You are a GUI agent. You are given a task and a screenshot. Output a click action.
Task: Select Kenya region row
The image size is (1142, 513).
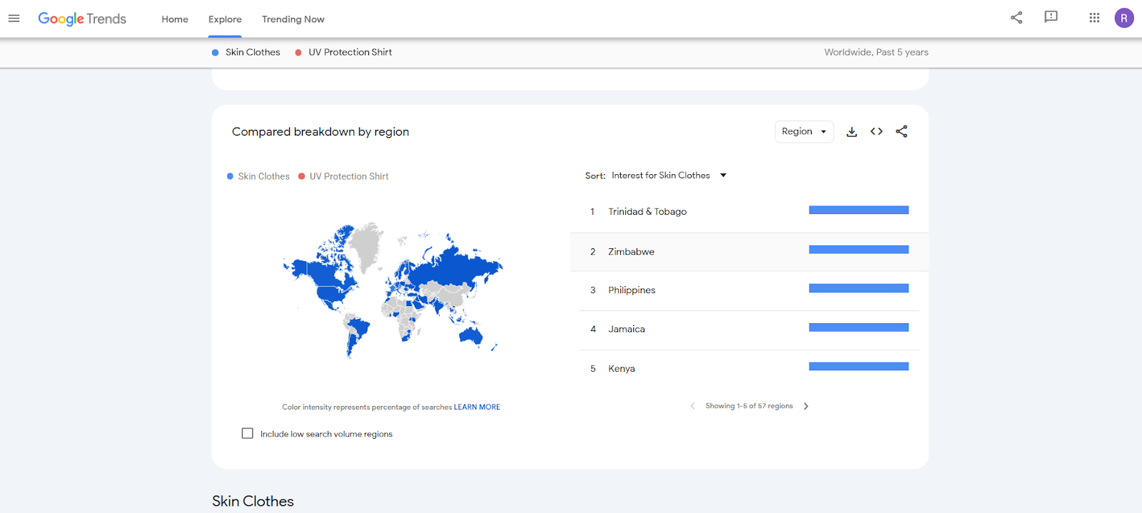(749, 369)
